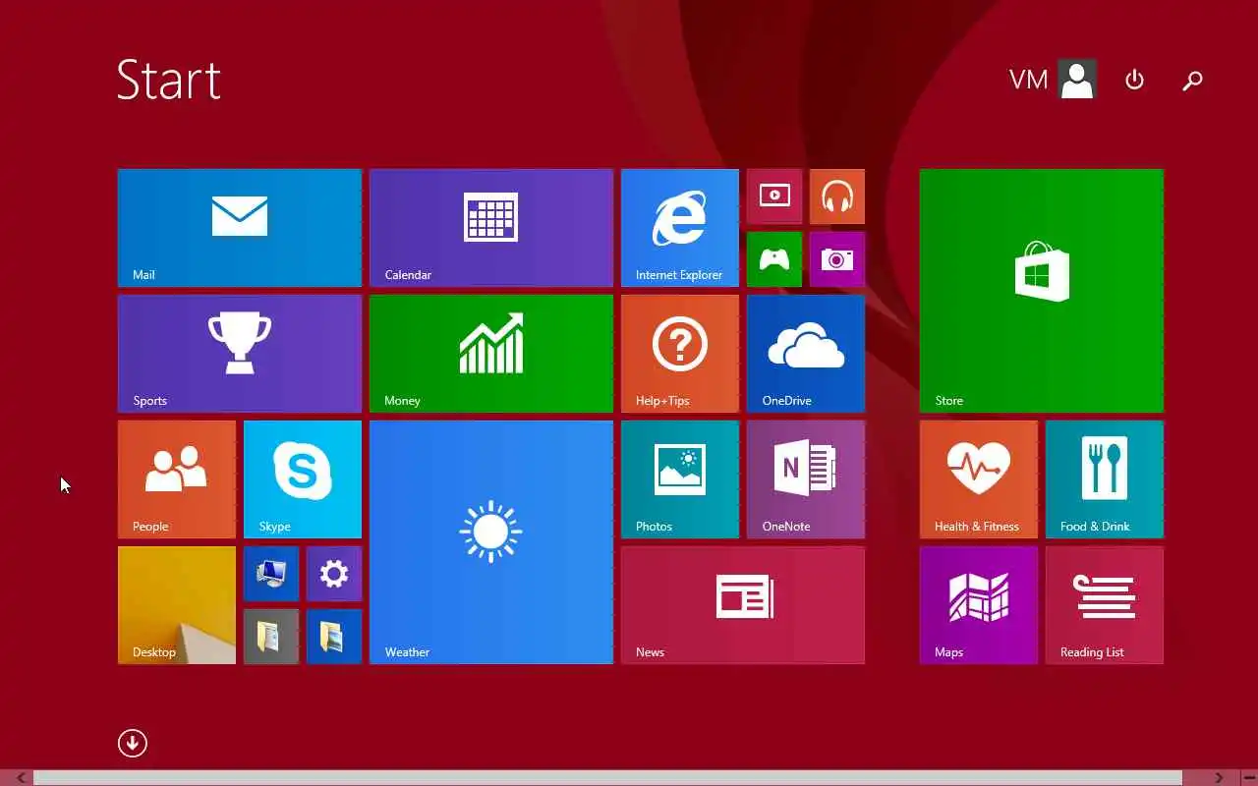Open the gray Documents folder tile
The height and width of the screenshot is (786, 1258).
(x=271, y=637)
